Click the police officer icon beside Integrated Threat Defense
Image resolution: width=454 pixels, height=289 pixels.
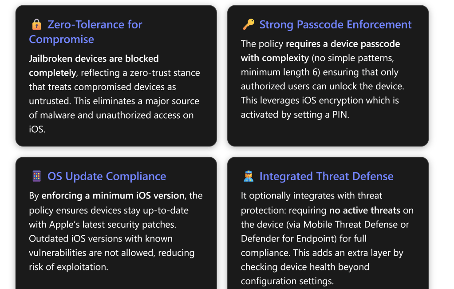[x=248, y=176]
